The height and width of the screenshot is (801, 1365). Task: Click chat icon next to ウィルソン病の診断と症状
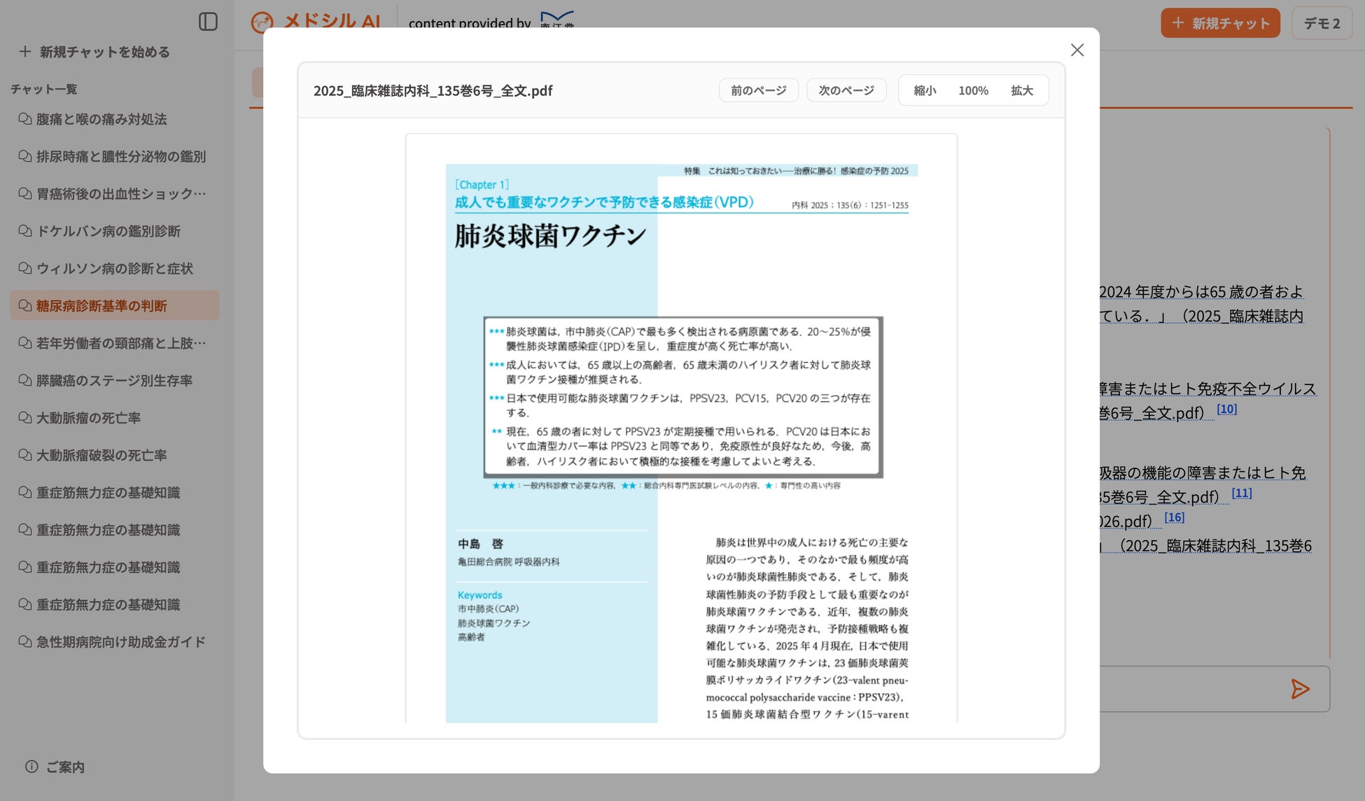point(25,268)
